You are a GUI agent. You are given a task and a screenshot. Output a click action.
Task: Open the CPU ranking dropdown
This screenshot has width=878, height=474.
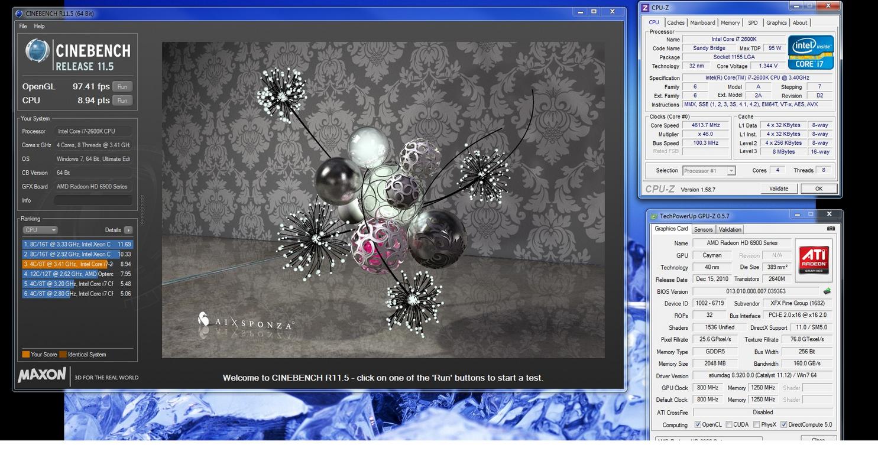[x=40, y=230]
